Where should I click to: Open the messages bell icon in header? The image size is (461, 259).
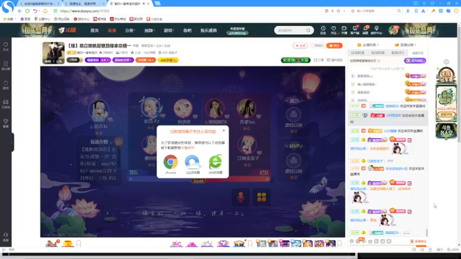(365, 30)
